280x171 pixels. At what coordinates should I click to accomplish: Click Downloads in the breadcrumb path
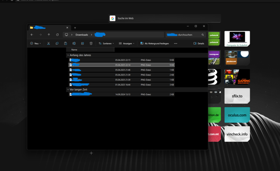(82, 34)
